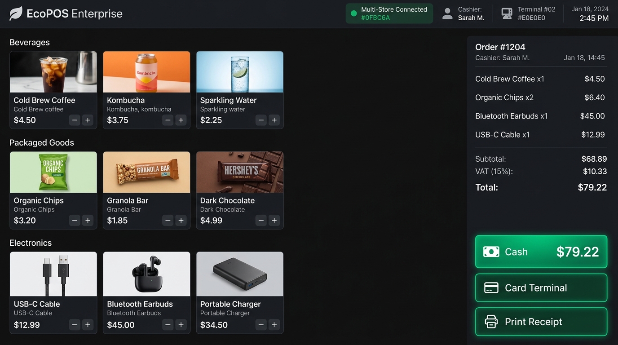
Task: Decrease Bluetooth Earbuds quantity with minus
Action: tap(168, 324)
